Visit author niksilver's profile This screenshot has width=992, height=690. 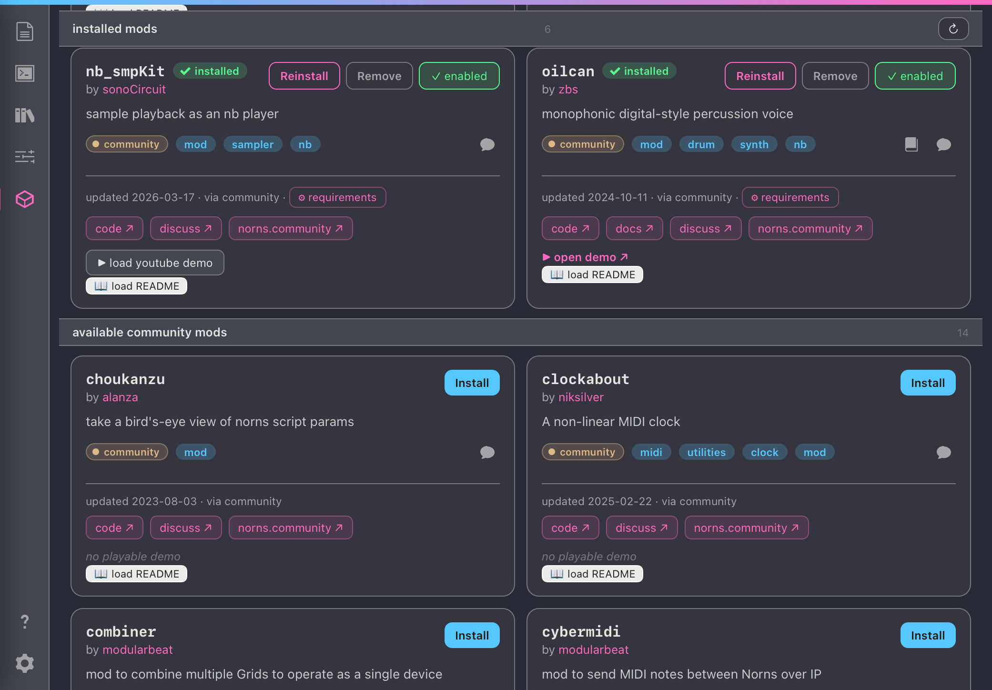click(x=581, y=397)
